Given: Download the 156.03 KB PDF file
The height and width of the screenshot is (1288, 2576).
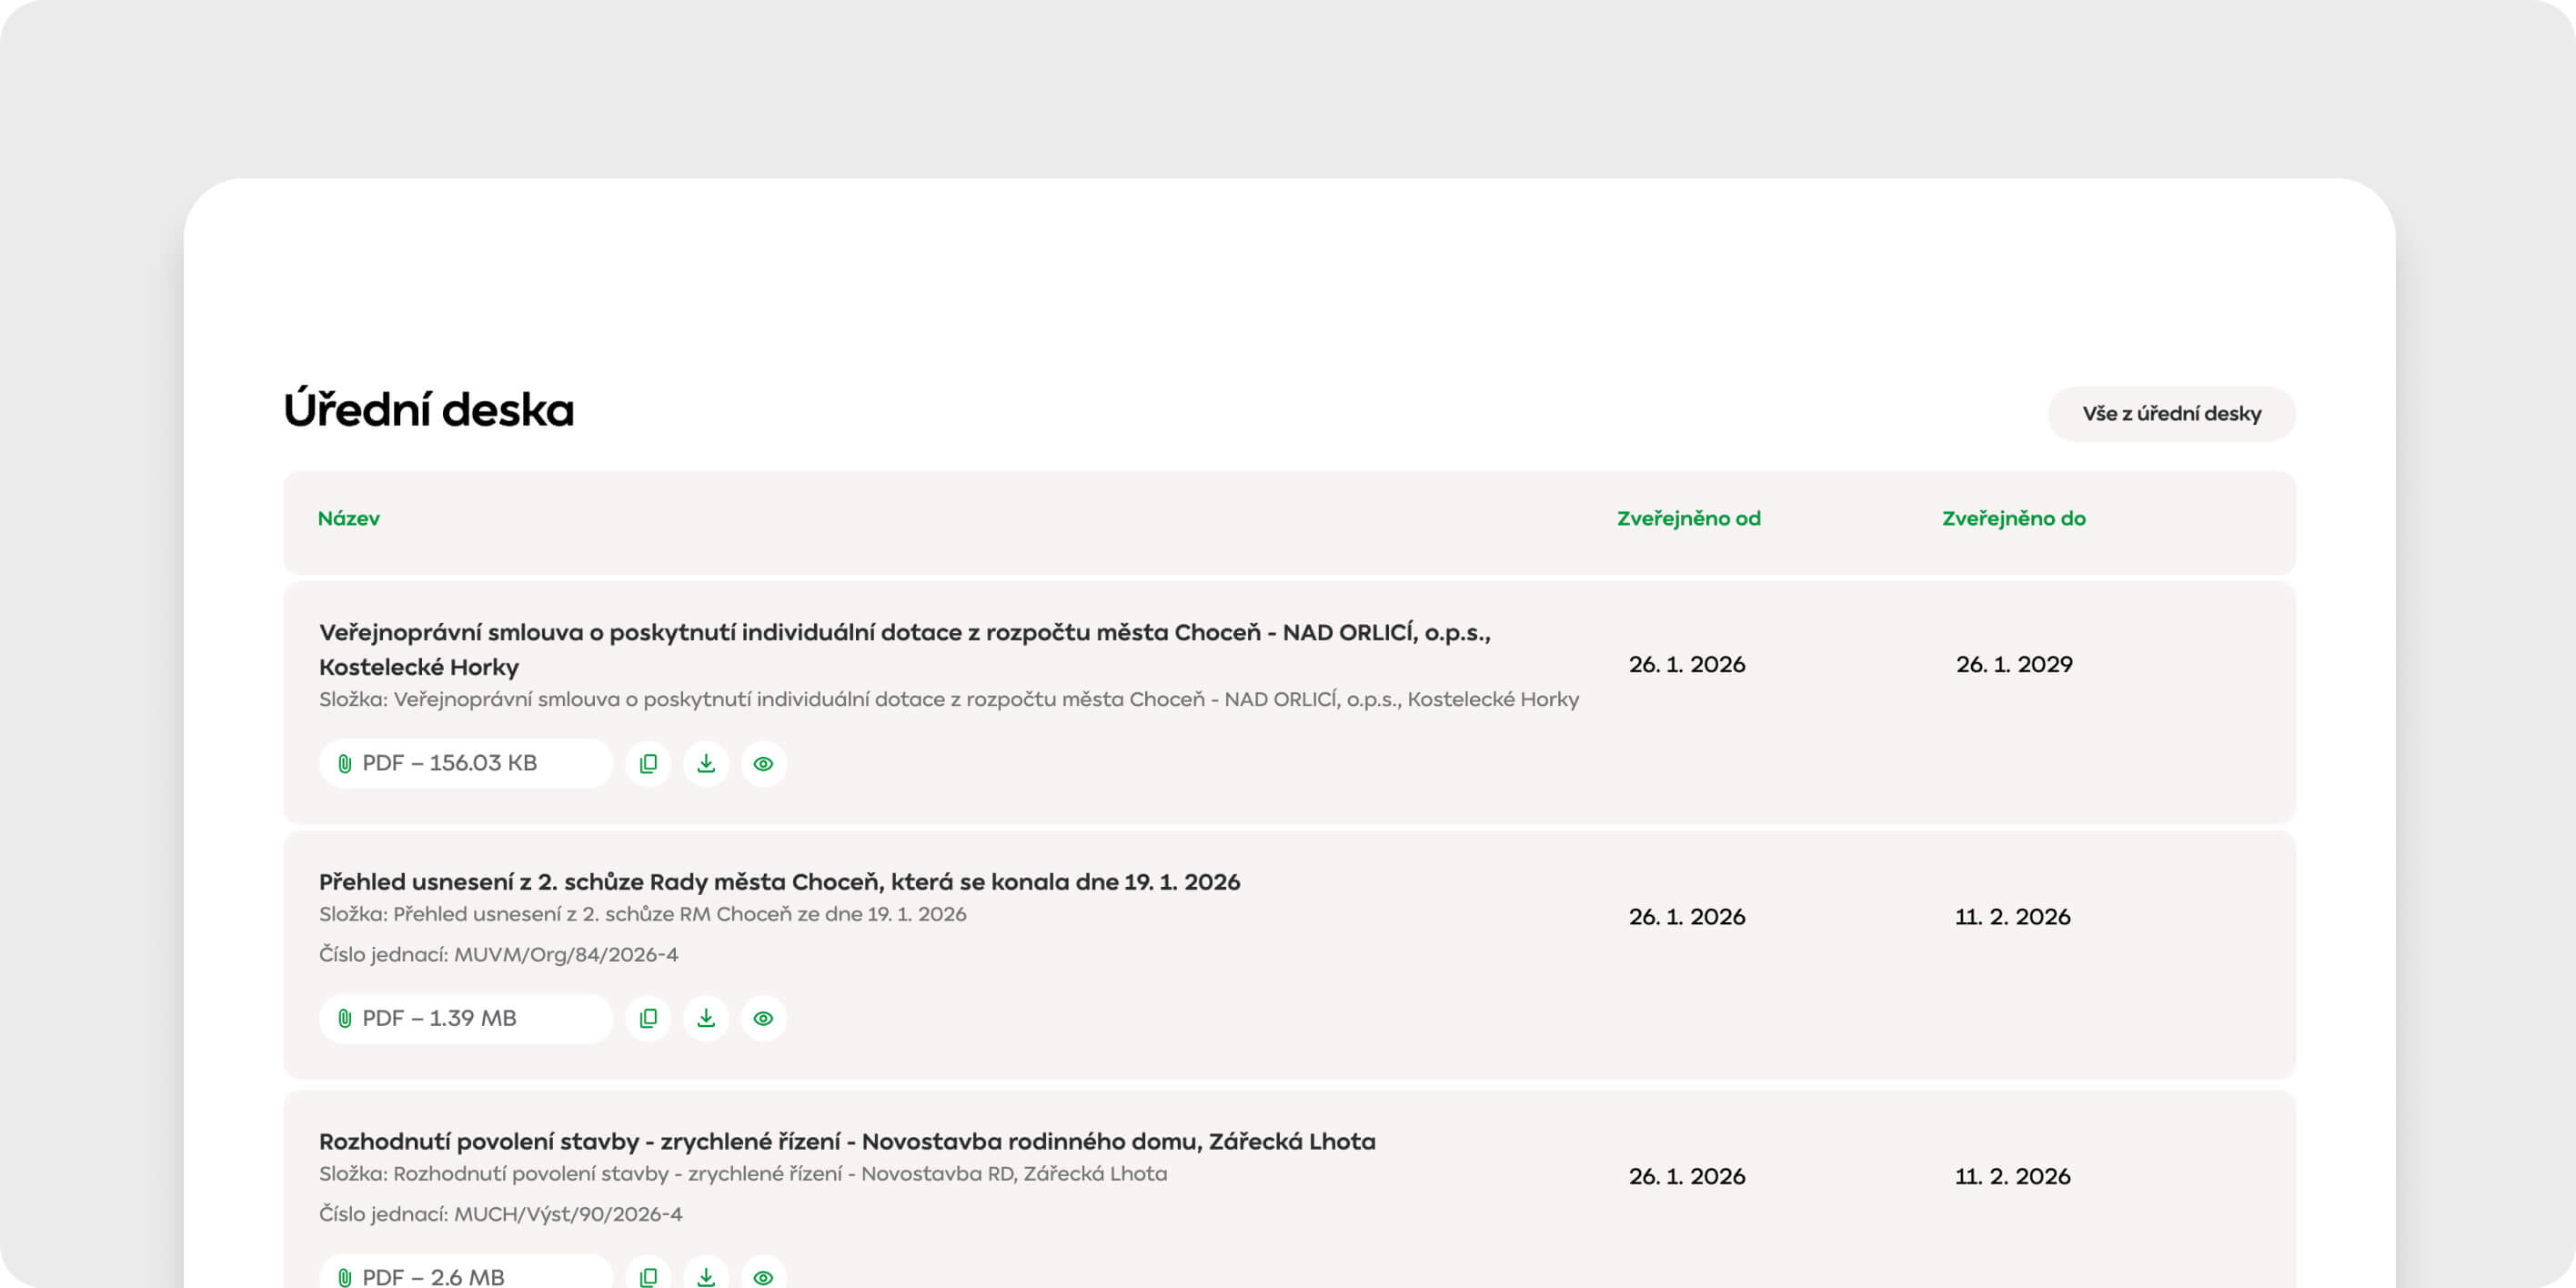Looking at the screenshot, I should [x=706, y=764].
